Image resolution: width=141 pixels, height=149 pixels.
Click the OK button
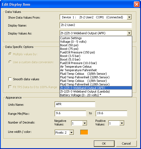tap(104, 144)
